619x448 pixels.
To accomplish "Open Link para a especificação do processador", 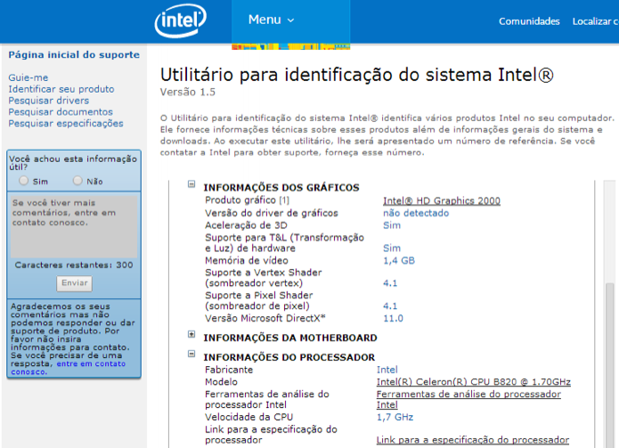I will click(x=473, y=440).
